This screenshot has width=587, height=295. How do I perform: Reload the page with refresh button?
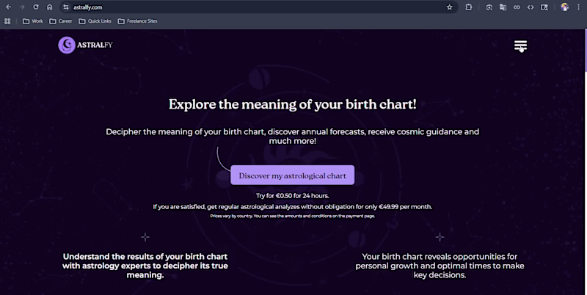click(x=35, y=7)
